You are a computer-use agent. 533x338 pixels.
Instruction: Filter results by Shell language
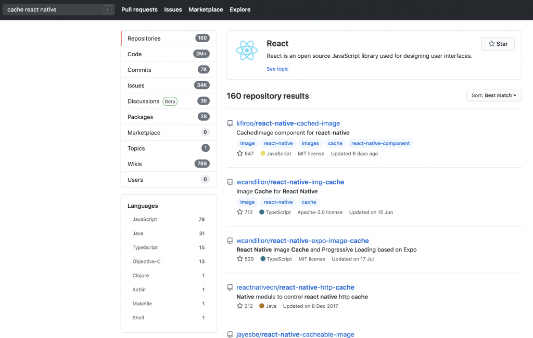(168, 318)
